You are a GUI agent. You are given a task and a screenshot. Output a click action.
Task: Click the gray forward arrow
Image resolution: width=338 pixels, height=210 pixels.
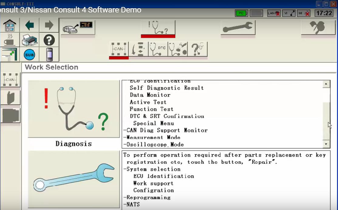[x=49, y=25]
